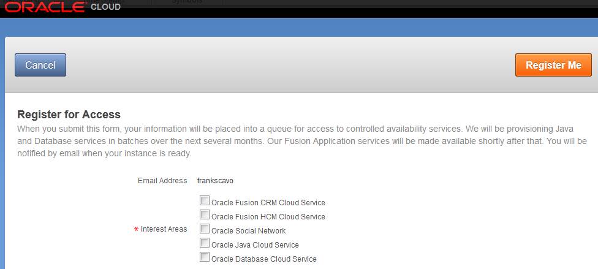Click the 'Oracle Database Cloud Service' label text
Screen dimensions: 598x269
[263, 259]
